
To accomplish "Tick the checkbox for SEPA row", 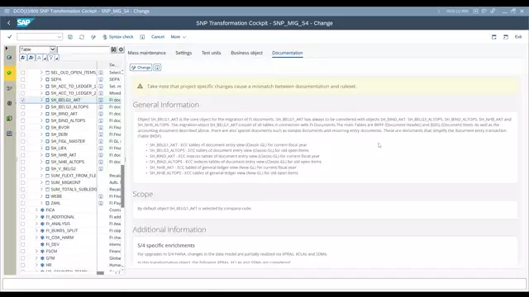I will pyautogui.click(x=22, y=79).
